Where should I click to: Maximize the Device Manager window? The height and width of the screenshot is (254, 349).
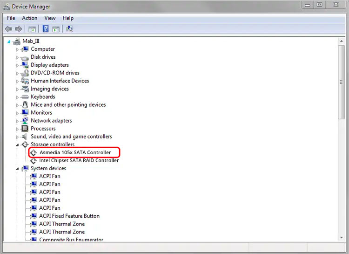tap(319, 5)
